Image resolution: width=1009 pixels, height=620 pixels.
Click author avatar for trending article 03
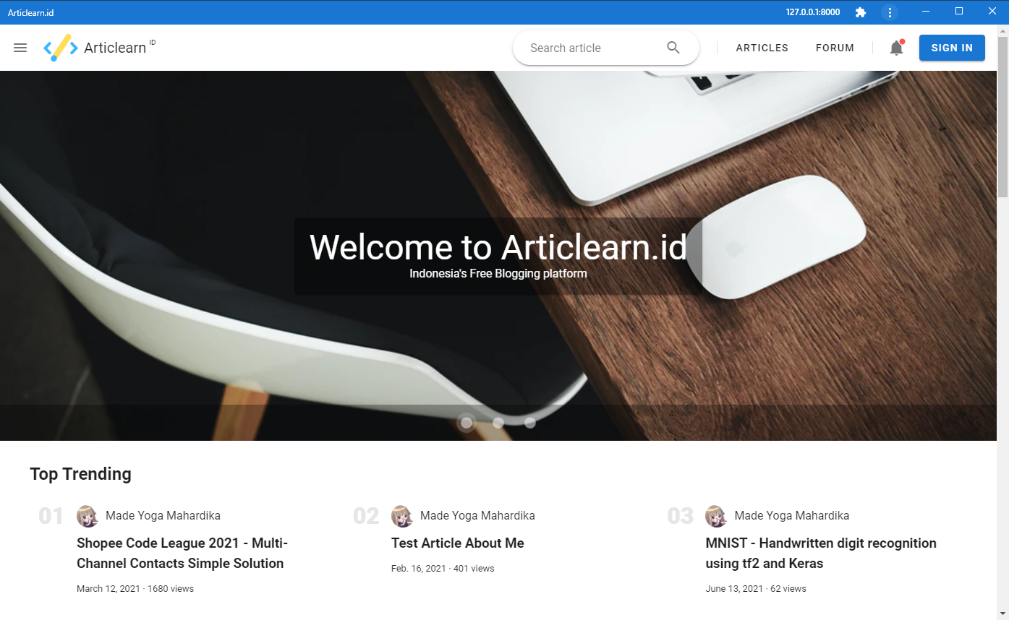[x=717, y=516]
